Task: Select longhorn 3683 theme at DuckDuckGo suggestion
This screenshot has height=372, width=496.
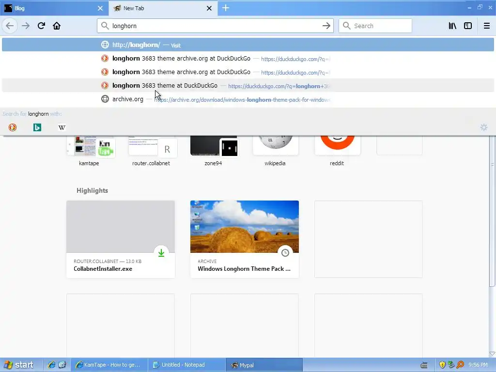Action: pyautogui.click(x=248, y=85)
